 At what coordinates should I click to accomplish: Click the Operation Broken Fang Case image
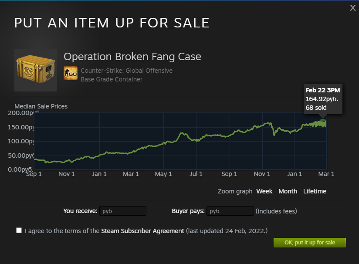point(36,70)
